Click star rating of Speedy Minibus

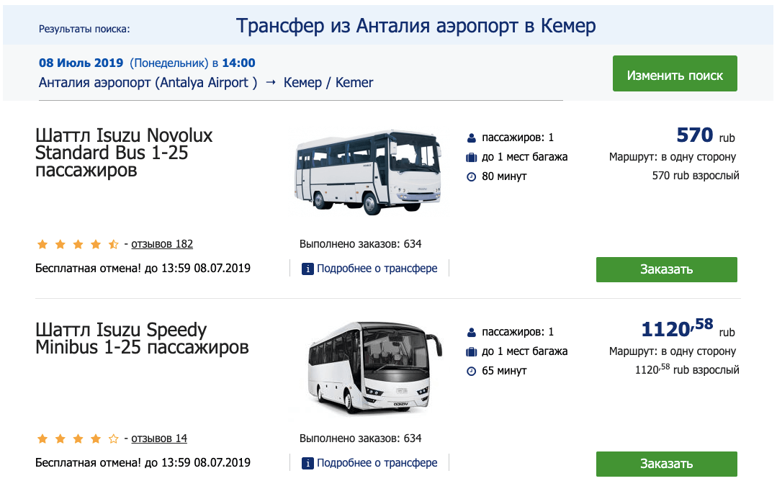click(x=77, y=439)
